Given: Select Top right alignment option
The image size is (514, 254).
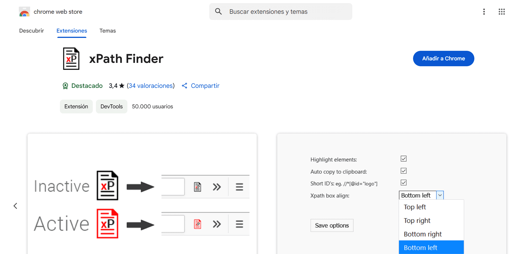Looking at the screenshot, I should [417, 221].
